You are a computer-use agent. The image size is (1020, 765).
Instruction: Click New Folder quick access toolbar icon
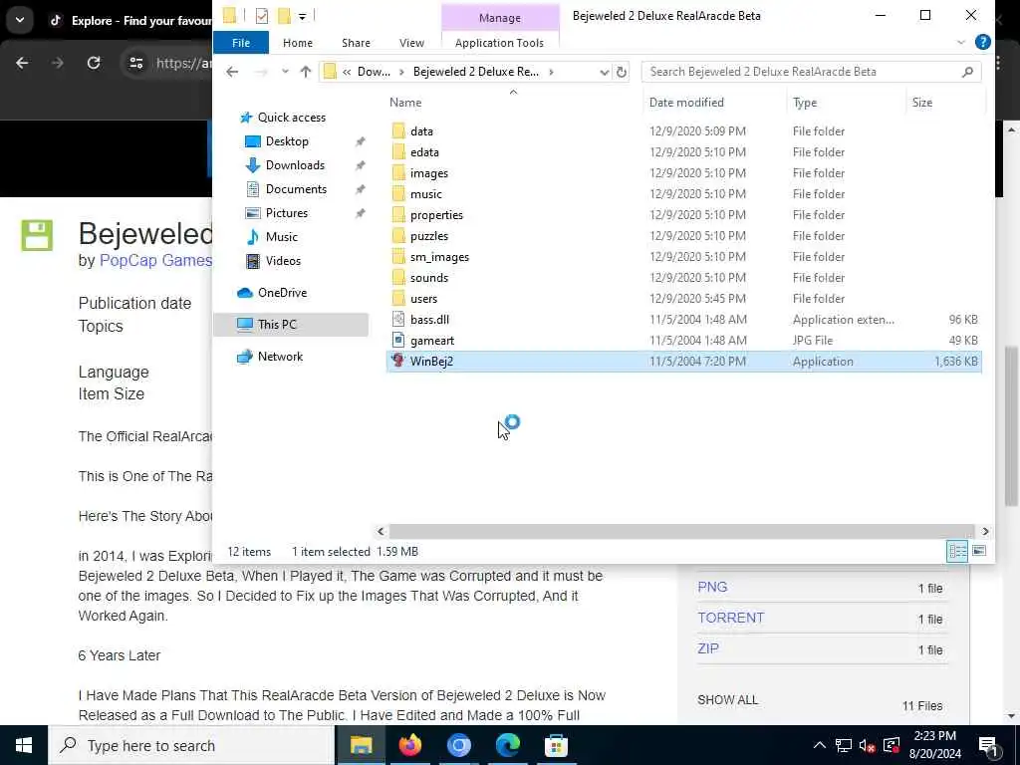coord(284,15)
